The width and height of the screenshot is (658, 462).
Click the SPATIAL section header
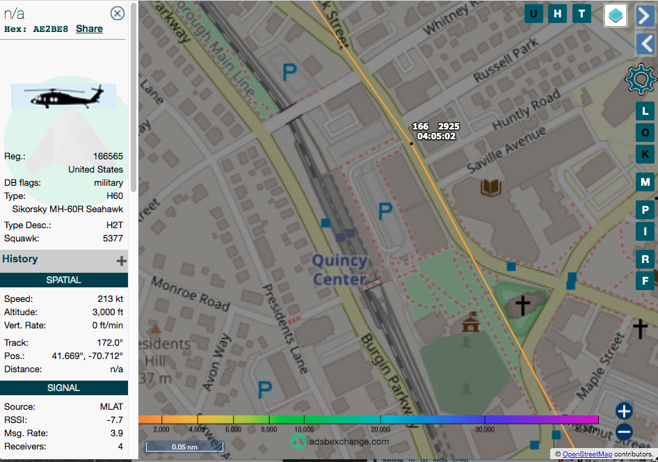coord(64,280)
